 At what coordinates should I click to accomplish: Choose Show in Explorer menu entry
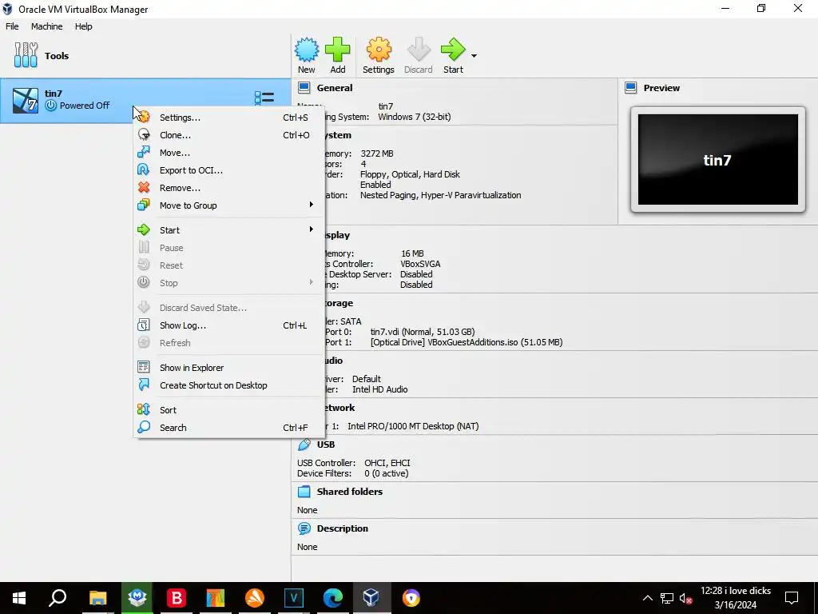[229, 368]
